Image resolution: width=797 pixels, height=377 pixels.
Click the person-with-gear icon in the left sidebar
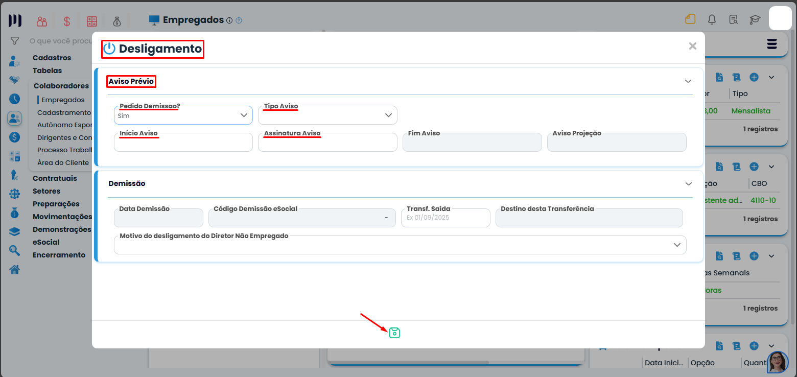14,62
